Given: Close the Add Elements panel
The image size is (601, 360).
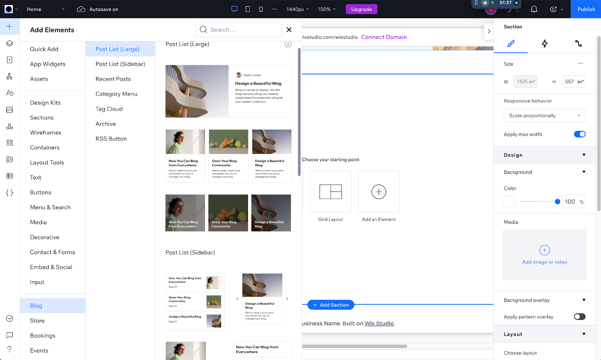Looking at the screenshot, I should tap(289, 30).
